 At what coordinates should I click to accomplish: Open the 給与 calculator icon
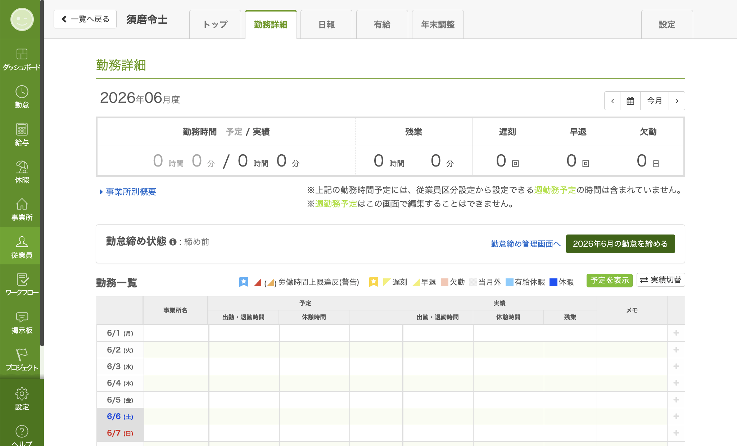22,129
